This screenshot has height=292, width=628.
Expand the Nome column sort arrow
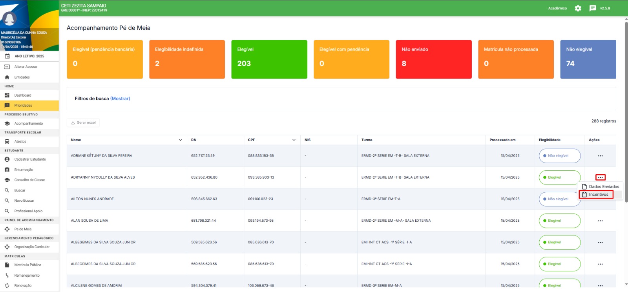coord(181,140)
